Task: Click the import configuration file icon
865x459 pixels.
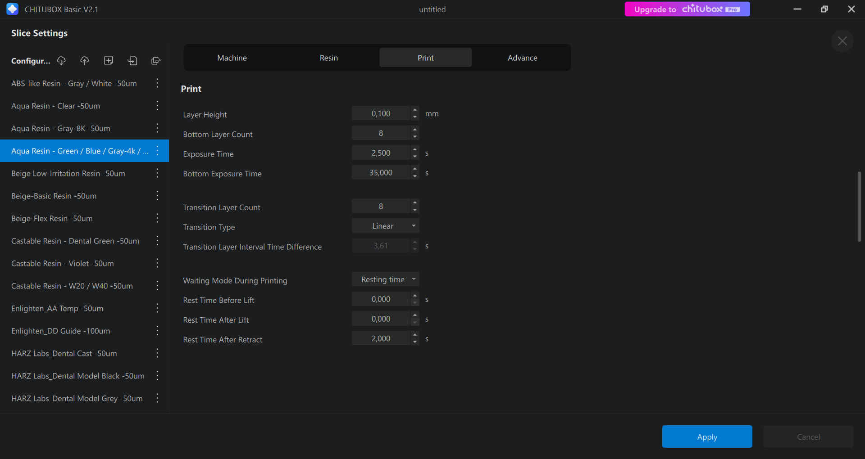Action: tap(132, 61)
